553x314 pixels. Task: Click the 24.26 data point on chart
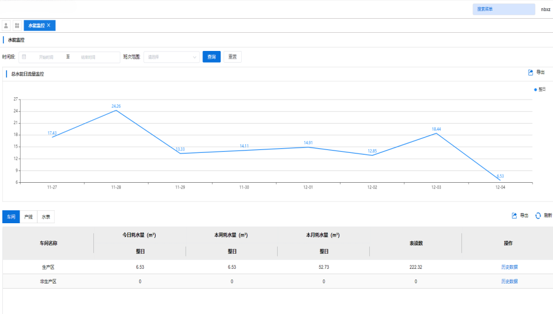[x=116, y=111]
